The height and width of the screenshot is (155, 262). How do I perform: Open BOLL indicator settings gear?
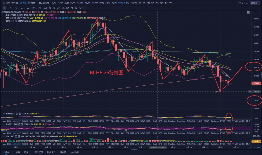coord(18,15)
